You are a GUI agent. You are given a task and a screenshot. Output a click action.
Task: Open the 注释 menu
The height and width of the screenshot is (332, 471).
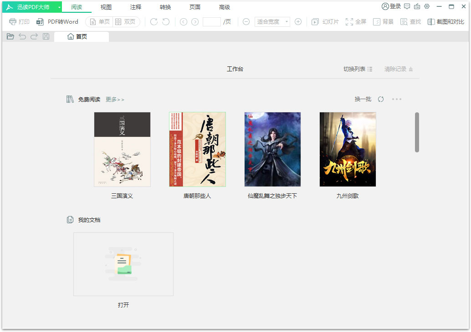(x=135, y=7)
